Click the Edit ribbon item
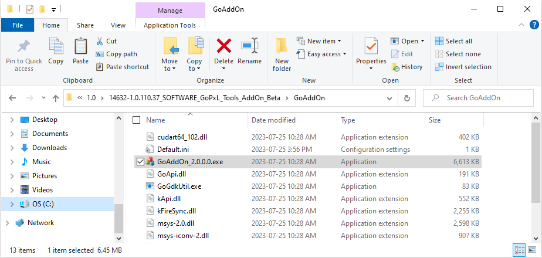The image size is (542, 258). point(402,54)
